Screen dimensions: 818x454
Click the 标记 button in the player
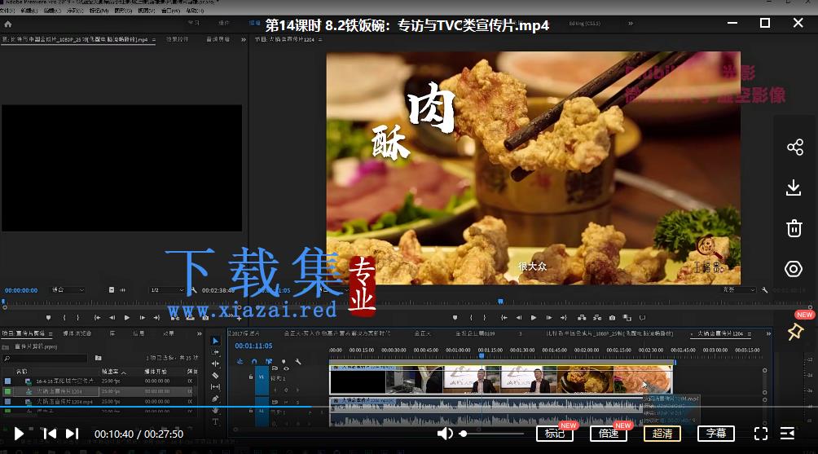[555, 433]
